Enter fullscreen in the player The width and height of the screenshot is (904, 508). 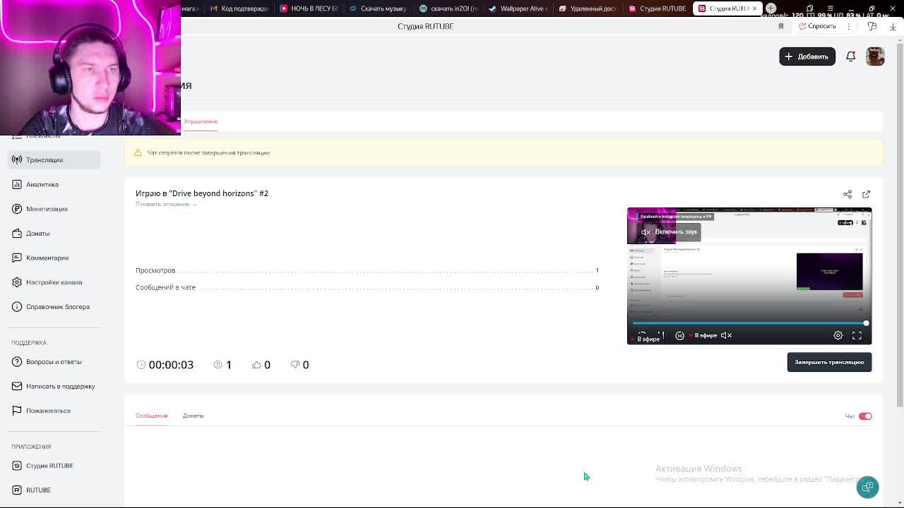[857, 336]
